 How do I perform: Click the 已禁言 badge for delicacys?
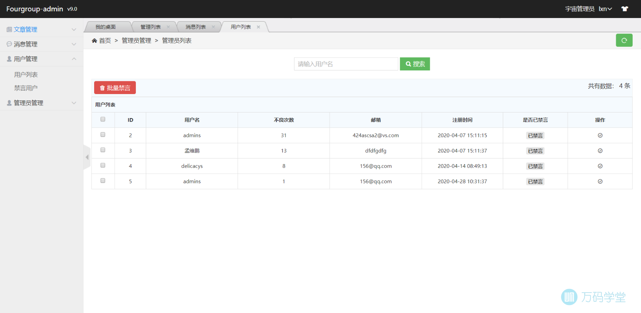[x=535, y=166]
